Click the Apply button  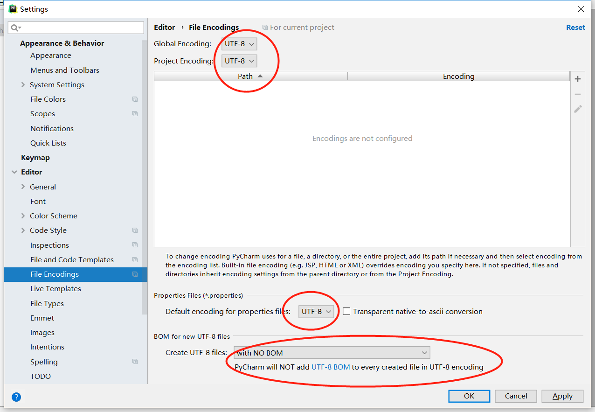[562, 396]
